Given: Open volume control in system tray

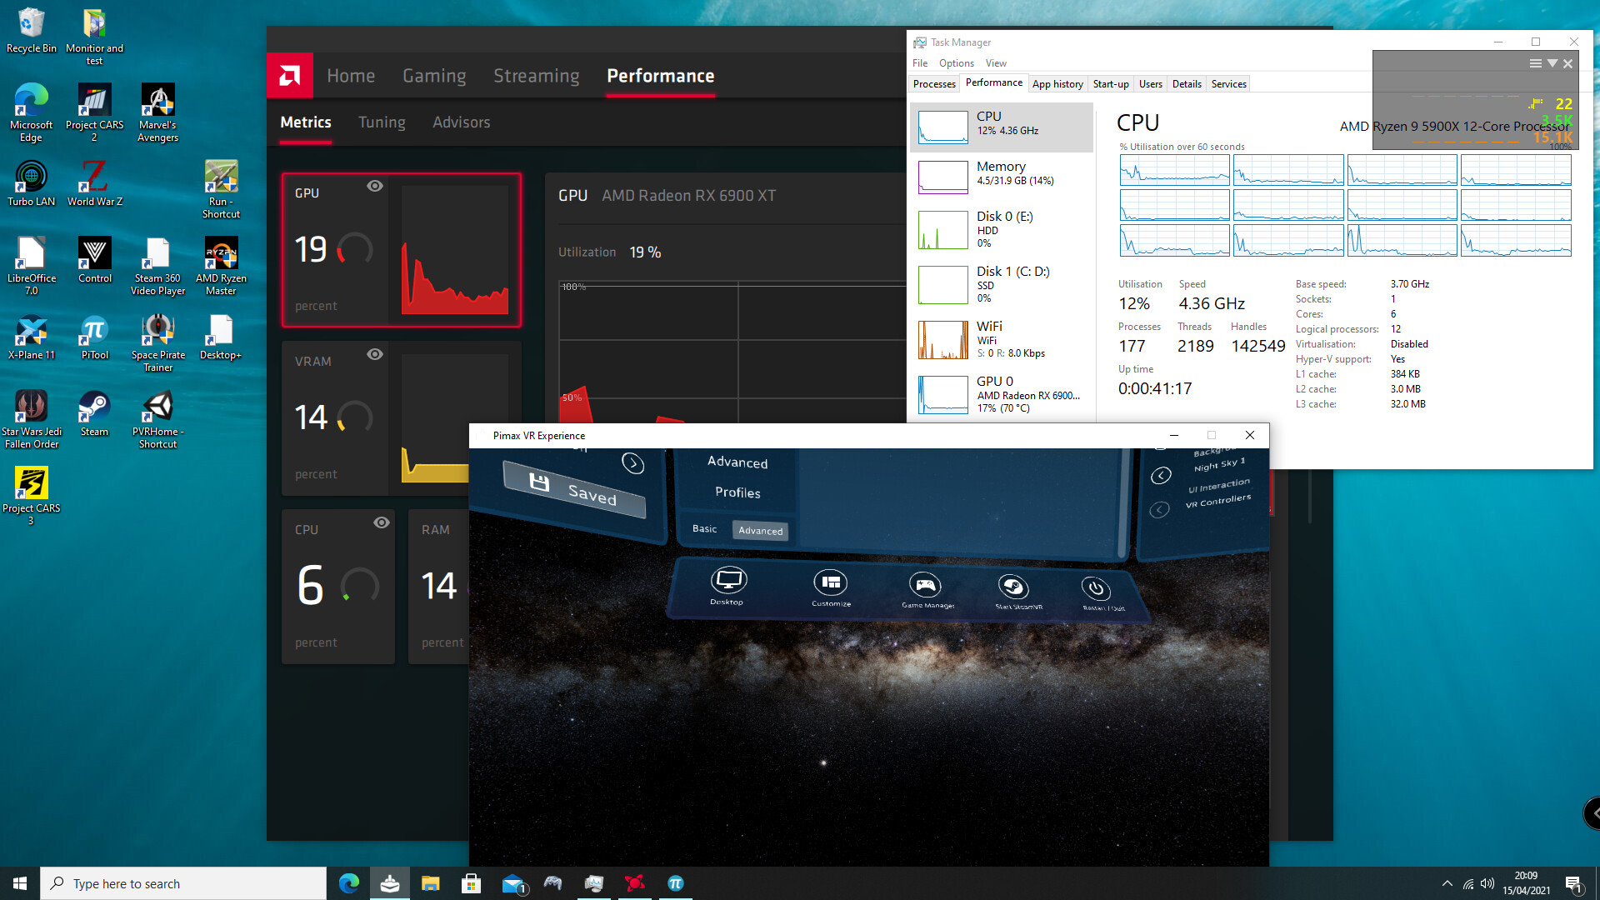Looking at the screenshot, I should pyautogui.click(x=1487, y=883).
